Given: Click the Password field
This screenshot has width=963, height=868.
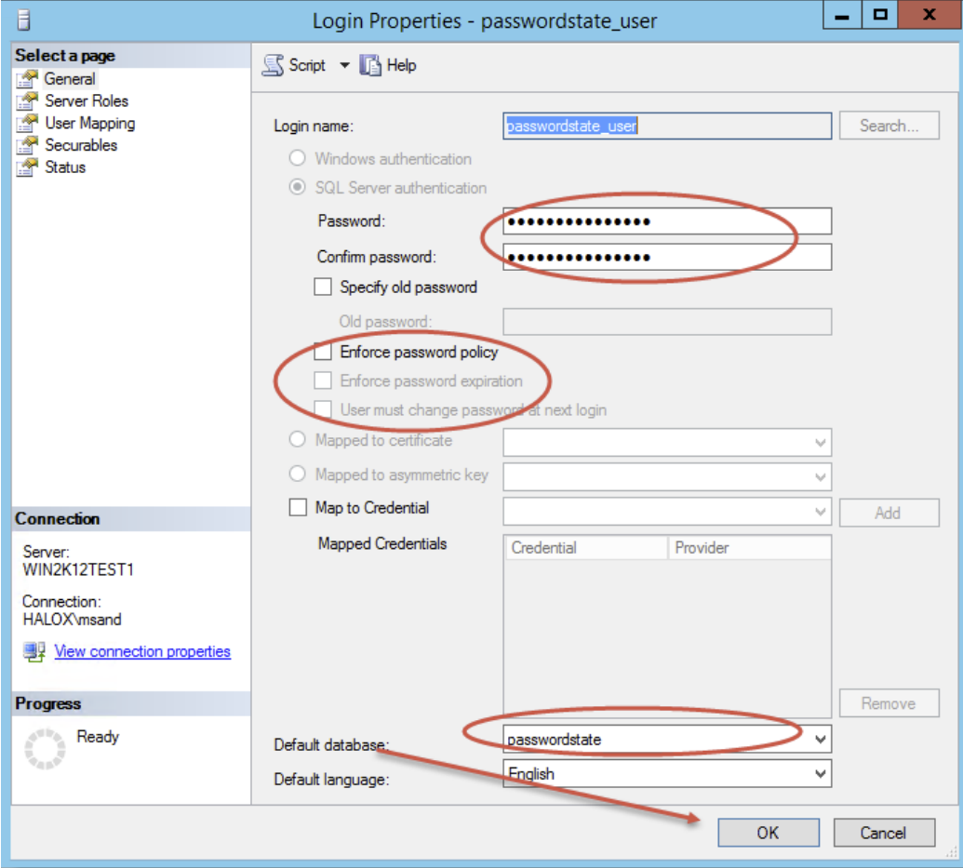Looking at the screenshot, I should pyautogui.click(x=667, y=221).
